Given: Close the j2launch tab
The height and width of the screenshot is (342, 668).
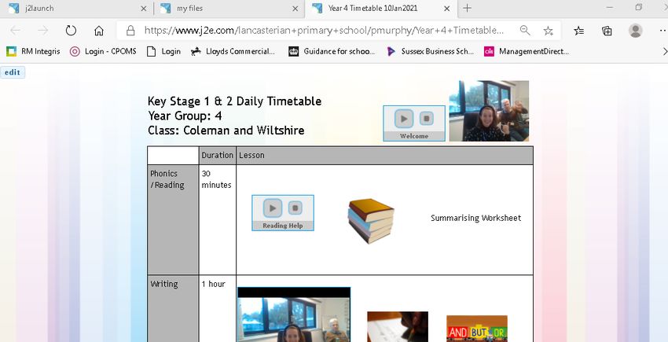Looking at the screenshot, I should 144,9.
